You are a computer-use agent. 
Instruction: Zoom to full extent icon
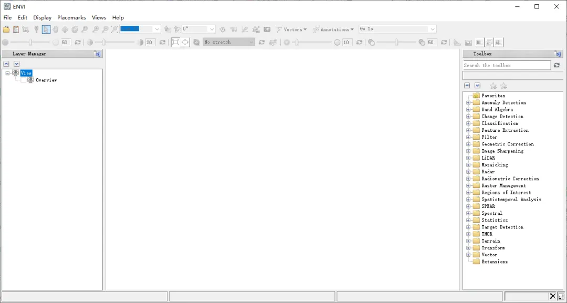[114, 29]
